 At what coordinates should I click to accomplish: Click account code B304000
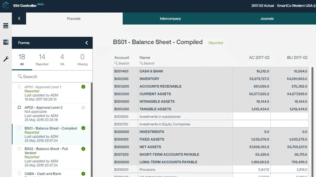[122, 101]
